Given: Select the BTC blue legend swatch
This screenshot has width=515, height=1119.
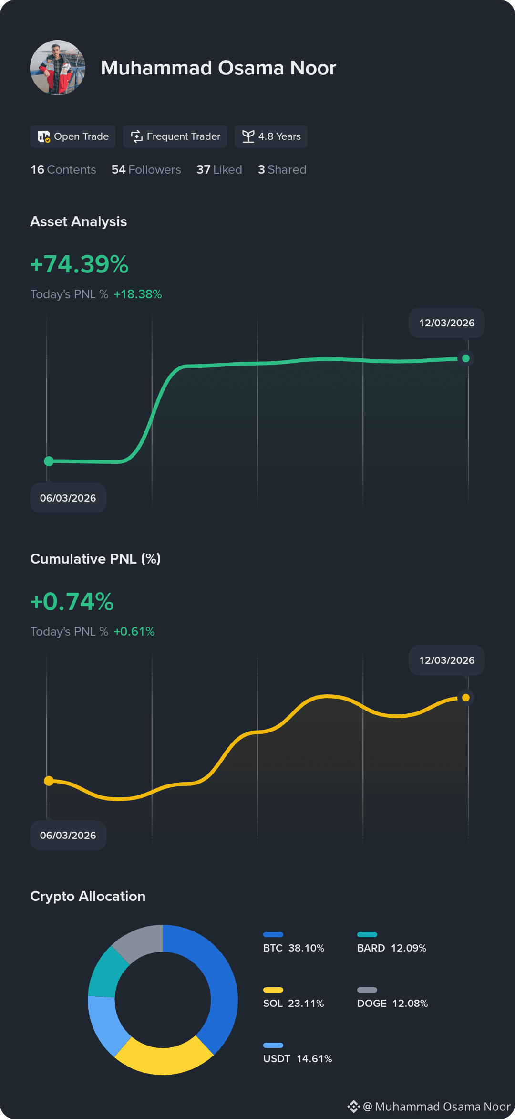Looking at the screenshot, I should 273,934.
